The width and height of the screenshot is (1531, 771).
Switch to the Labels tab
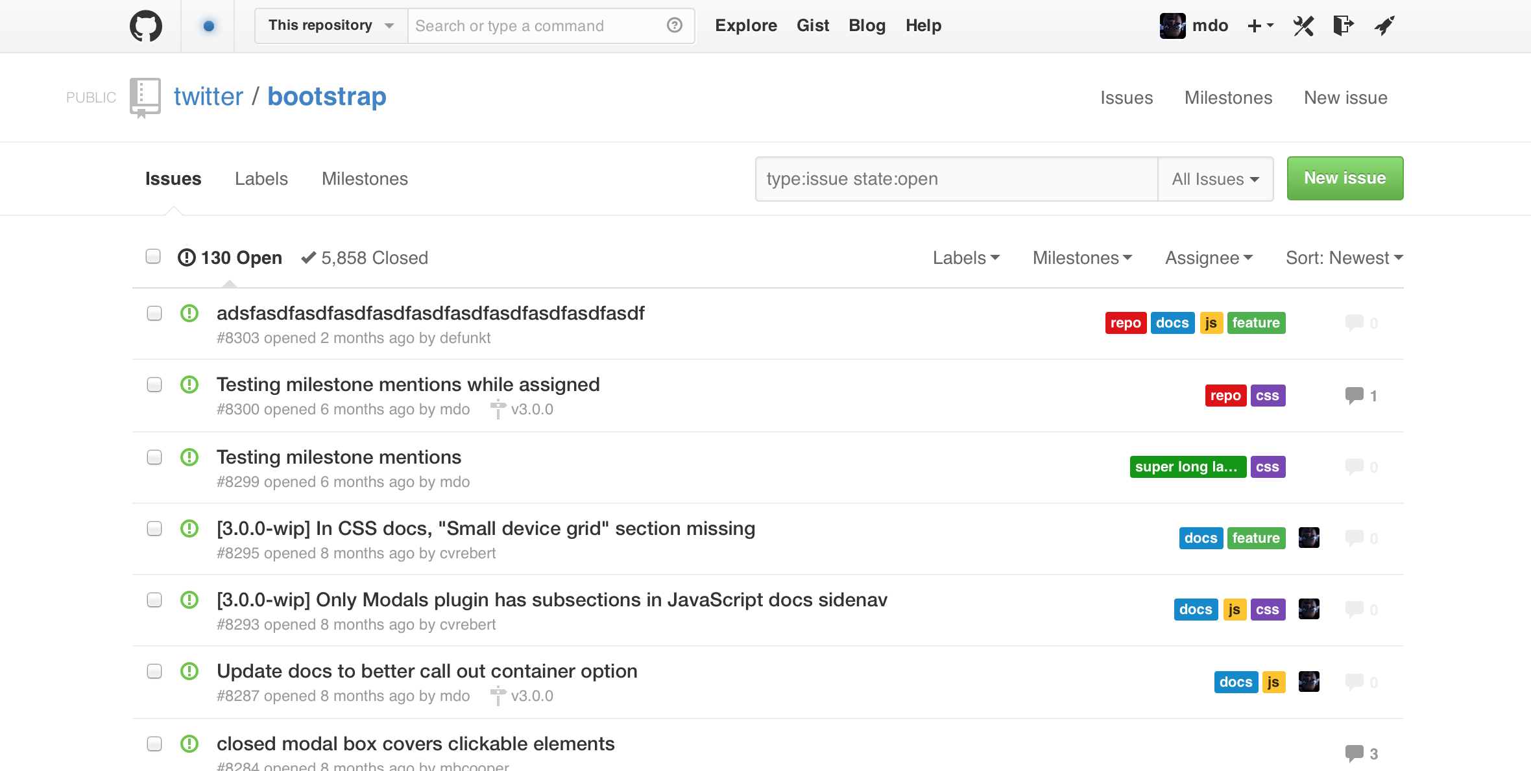click(261, 179)
